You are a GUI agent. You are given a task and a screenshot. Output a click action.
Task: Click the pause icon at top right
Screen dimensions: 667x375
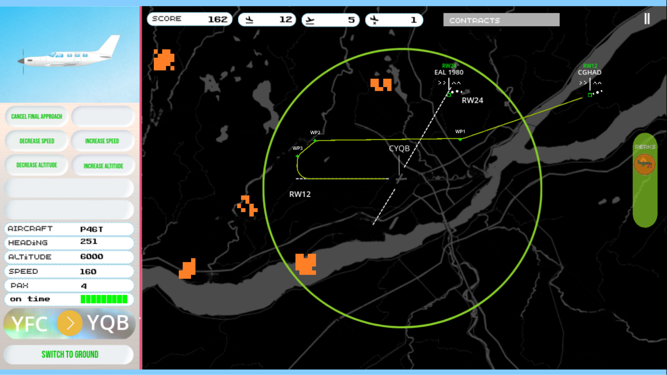coord(647,19)
